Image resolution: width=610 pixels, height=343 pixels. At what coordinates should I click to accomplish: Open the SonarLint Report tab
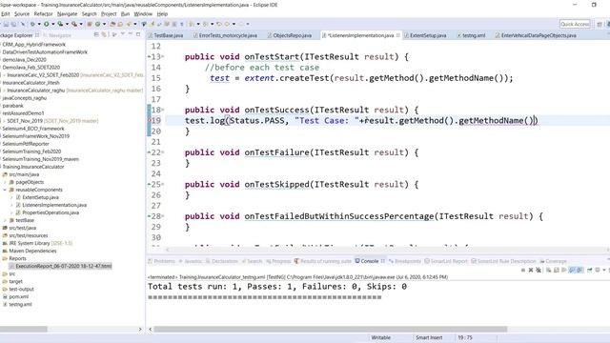(446, 261)
